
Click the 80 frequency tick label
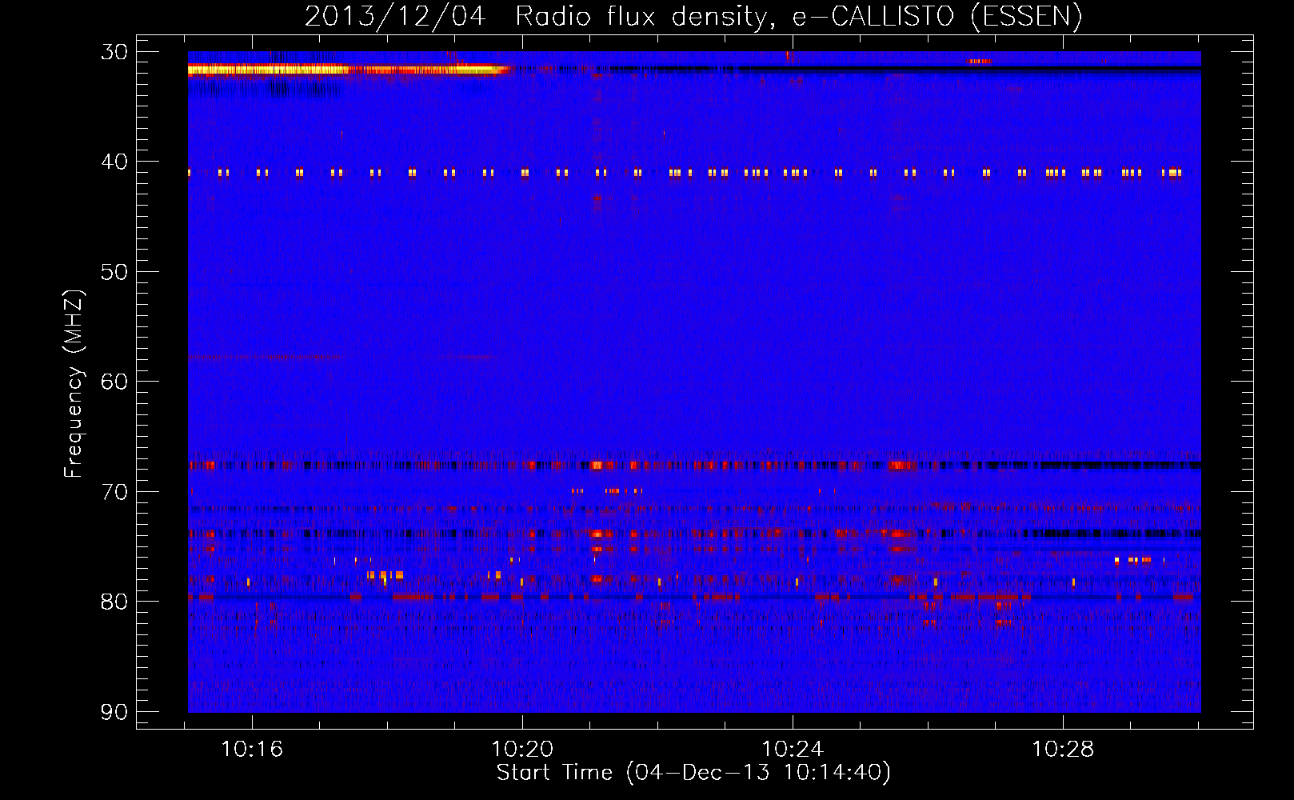(114, 602)
